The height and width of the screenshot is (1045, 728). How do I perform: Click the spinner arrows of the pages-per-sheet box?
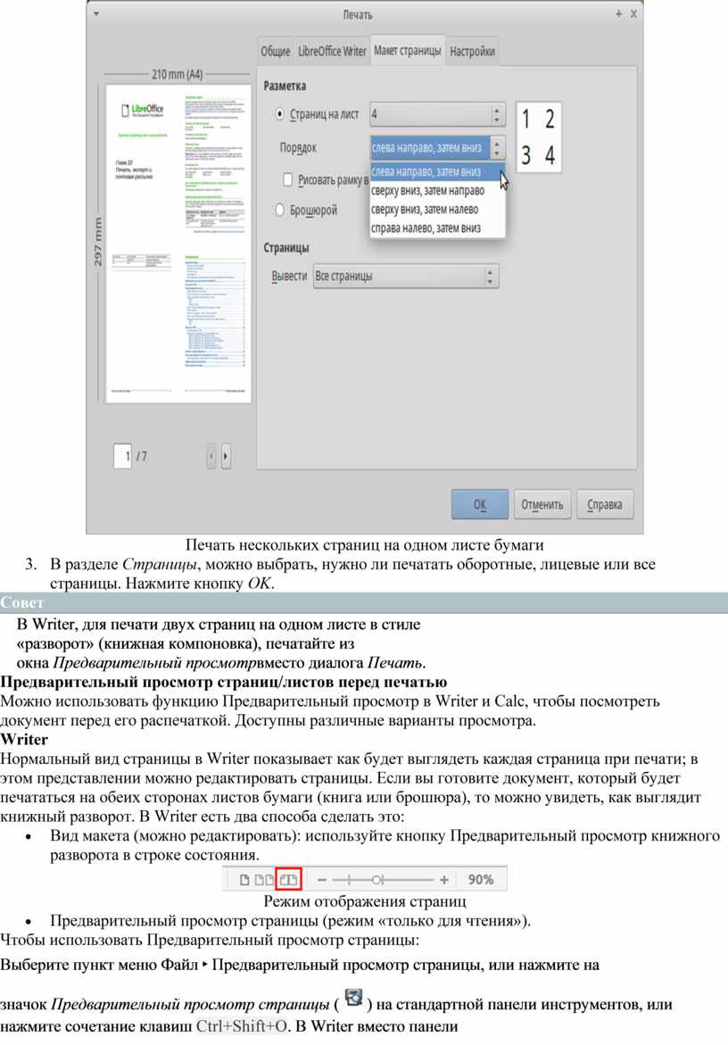tap(497, 114)
